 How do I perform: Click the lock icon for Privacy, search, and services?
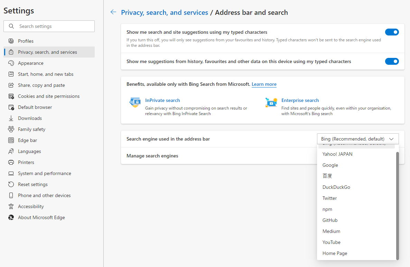[x=11, y=52]
